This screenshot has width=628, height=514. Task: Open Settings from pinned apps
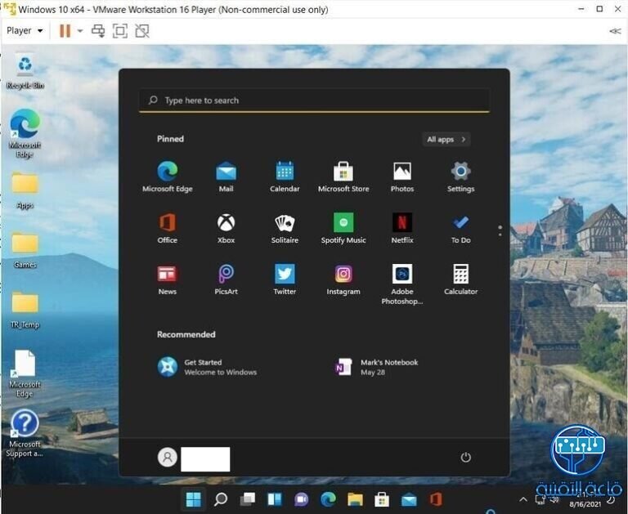click(x=460, y=177)
